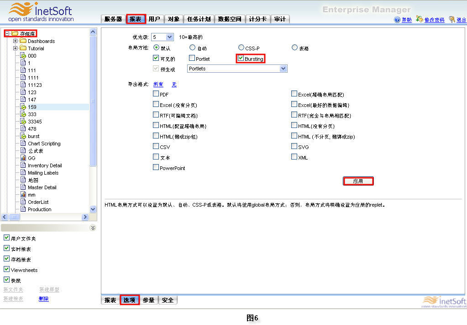Switch to bottom 安全 security tab

(168, 300)
